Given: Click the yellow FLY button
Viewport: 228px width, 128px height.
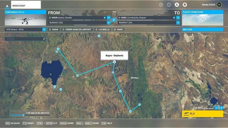Looking at the screenshot, I should point(203,114).
